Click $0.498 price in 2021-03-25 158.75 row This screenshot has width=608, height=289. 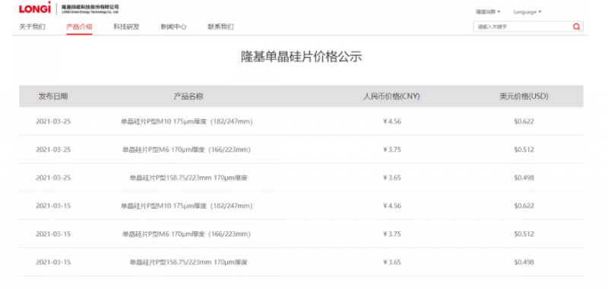pyautogui.click(x=524, y=178)
